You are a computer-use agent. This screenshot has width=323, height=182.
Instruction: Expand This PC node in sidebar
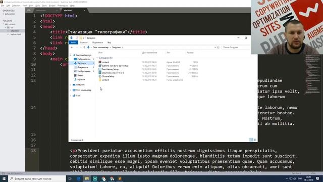pyautogui.click(x=71, y=90)
